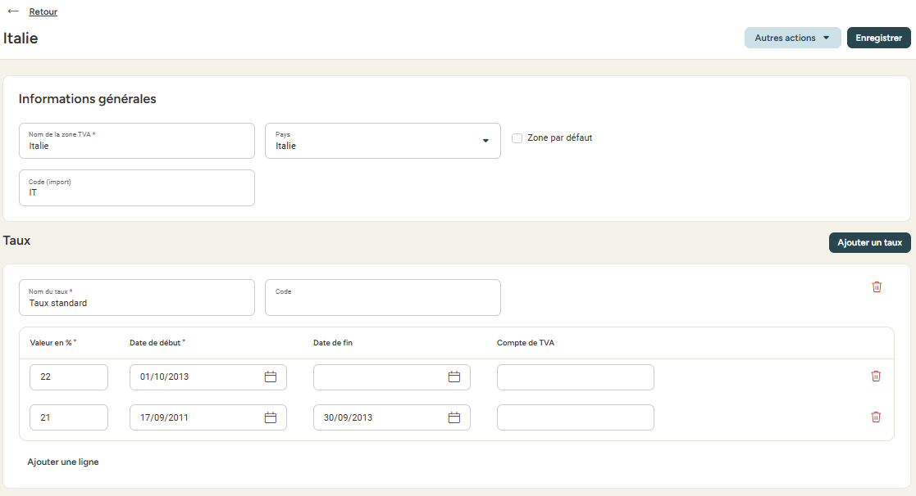Click the back arrow icon beside Retour
Image resolution: width=916 pixels, height=496 pixels.
pyautogui.click(x=13, y=11)
